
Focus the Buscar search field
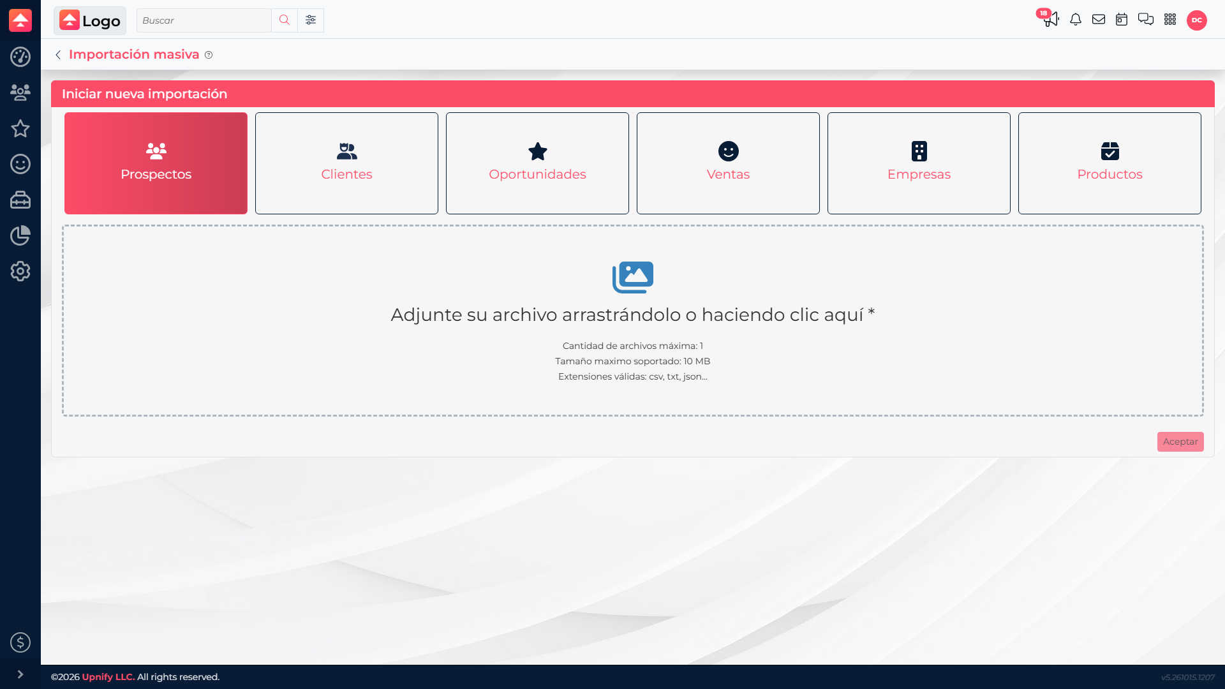pyautogui.click(x=204, y=20)
